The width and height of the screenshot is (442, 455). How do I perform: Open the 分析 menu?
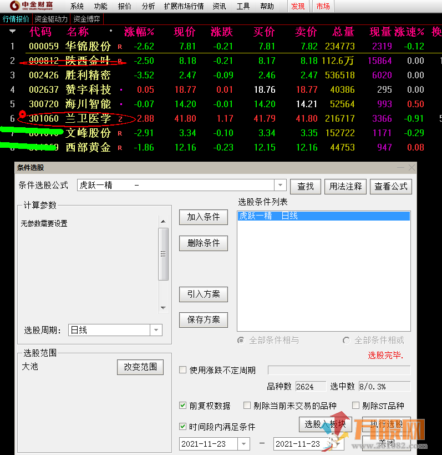(148, 6)
